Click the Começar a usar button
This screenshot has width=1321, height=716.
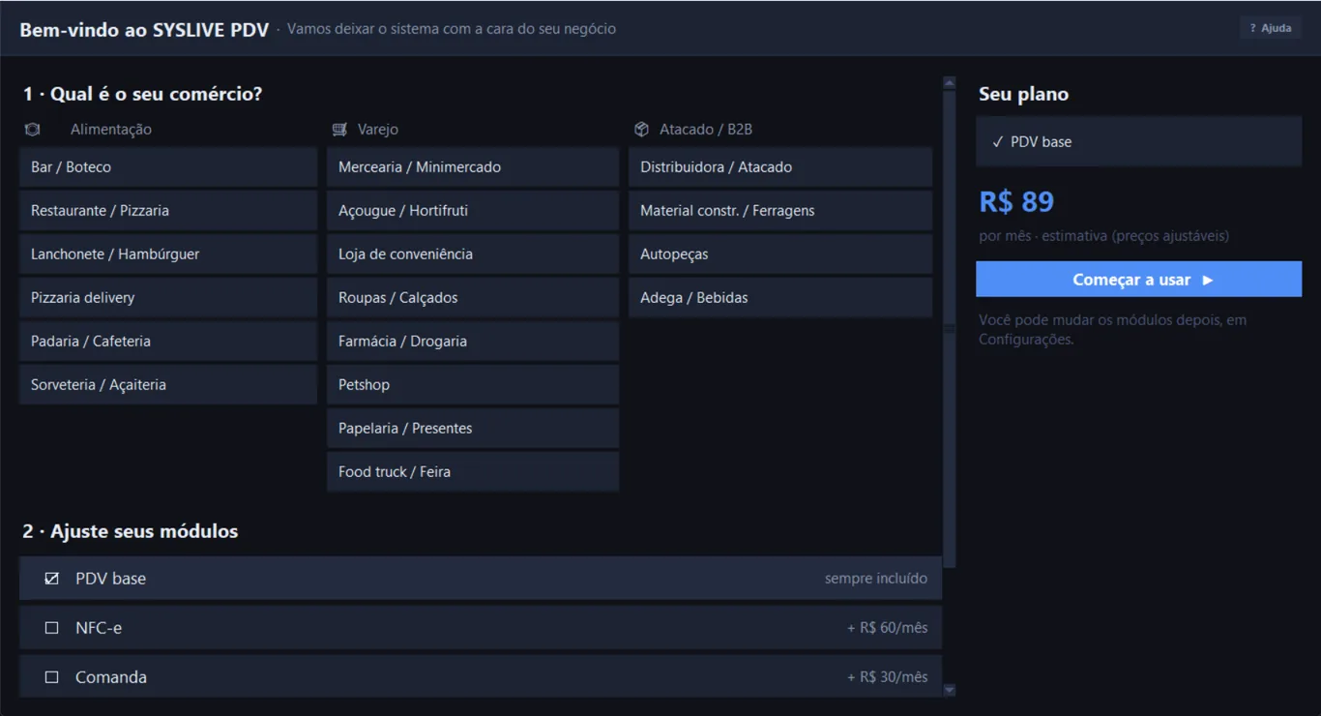[x=1138, y=280]
